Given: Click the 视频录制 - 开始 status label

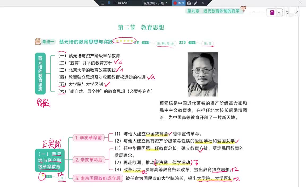Looking at the screenshot, I should (x=153, y=3).
